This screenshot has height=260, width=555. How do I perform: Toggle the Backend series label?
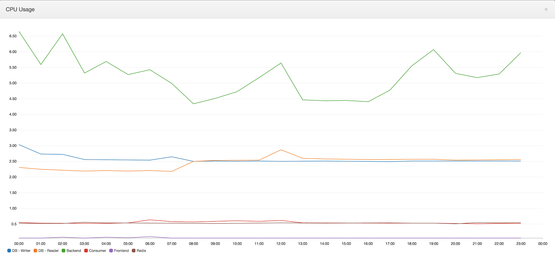coord(74,251)
